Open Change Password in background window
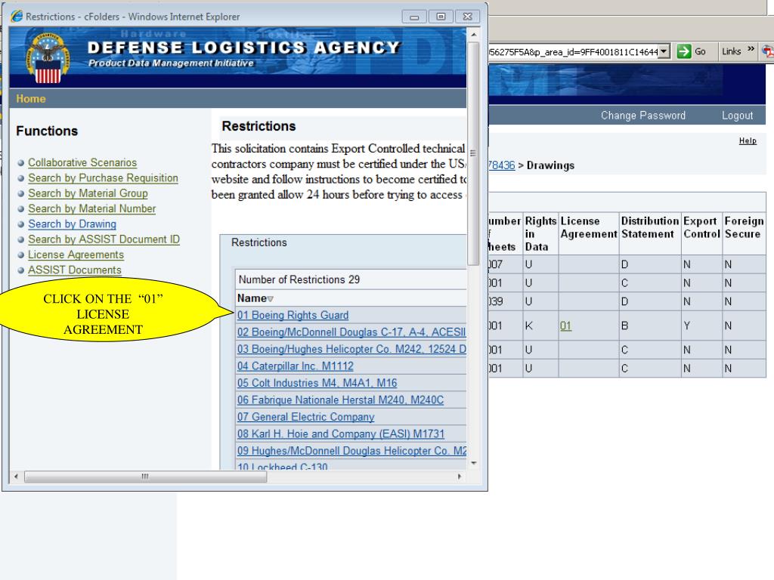Image resolution: width=774 pixels, height=580 pixels. click(642, 116)
